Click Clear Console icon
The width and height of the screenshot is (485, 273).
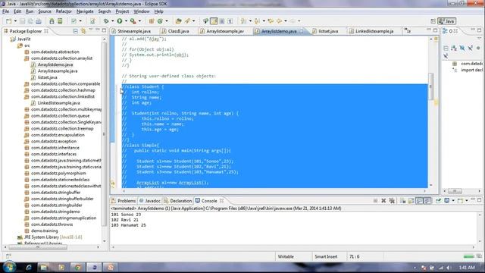(402, 200)
